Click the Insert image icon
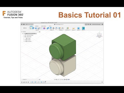This screenshot has height=93, width=124. click(79, 28)
